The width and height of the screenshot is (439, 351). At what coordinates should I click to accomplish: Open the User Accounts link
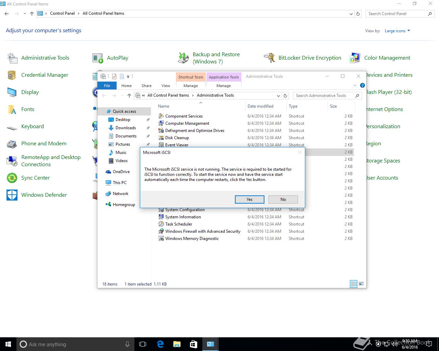(382, 178)
